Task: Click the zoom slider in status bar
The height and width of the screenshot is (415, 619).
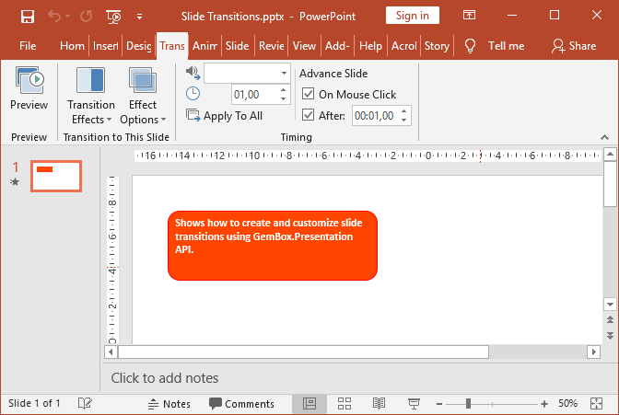Action: tap(469, 403)
